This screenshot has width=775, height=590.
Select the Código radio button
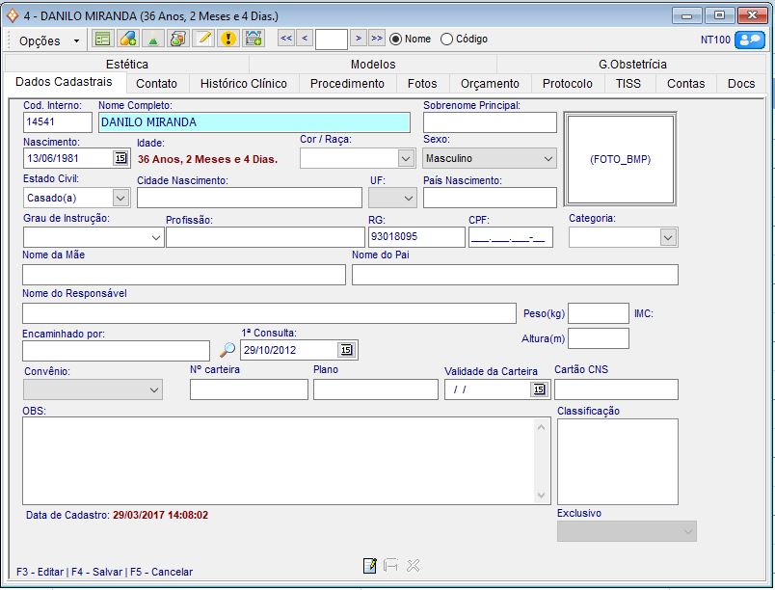coord(446,40)
